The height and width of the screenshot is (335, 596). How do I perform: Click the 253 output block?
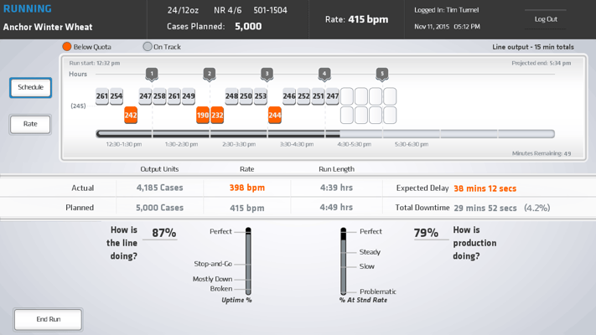coord(261,96)
